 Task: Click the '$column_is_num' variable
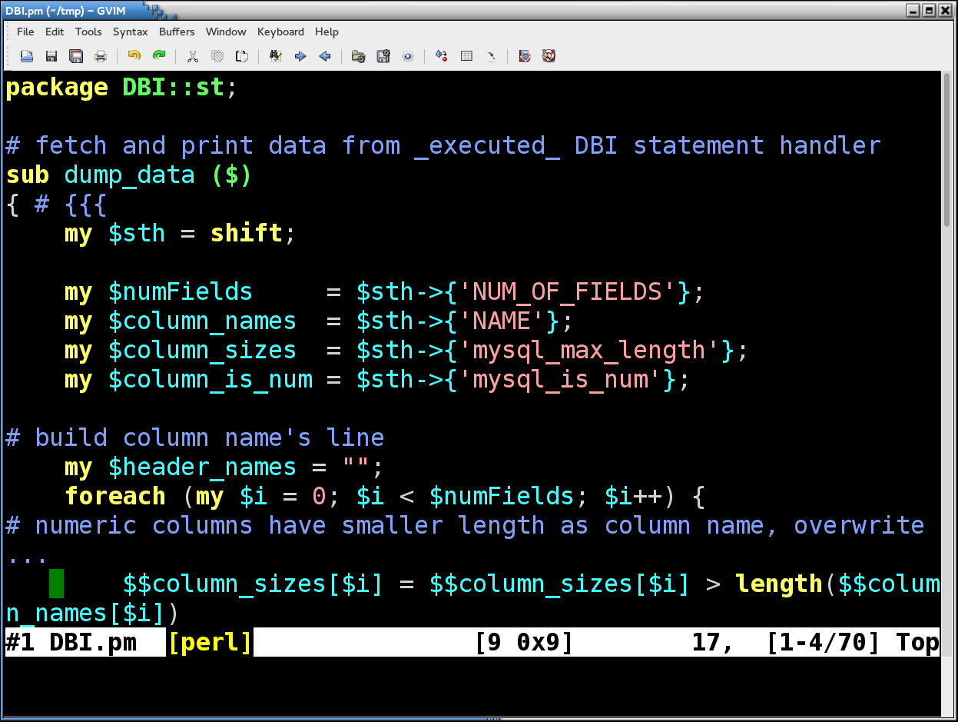tap(210, 379)
